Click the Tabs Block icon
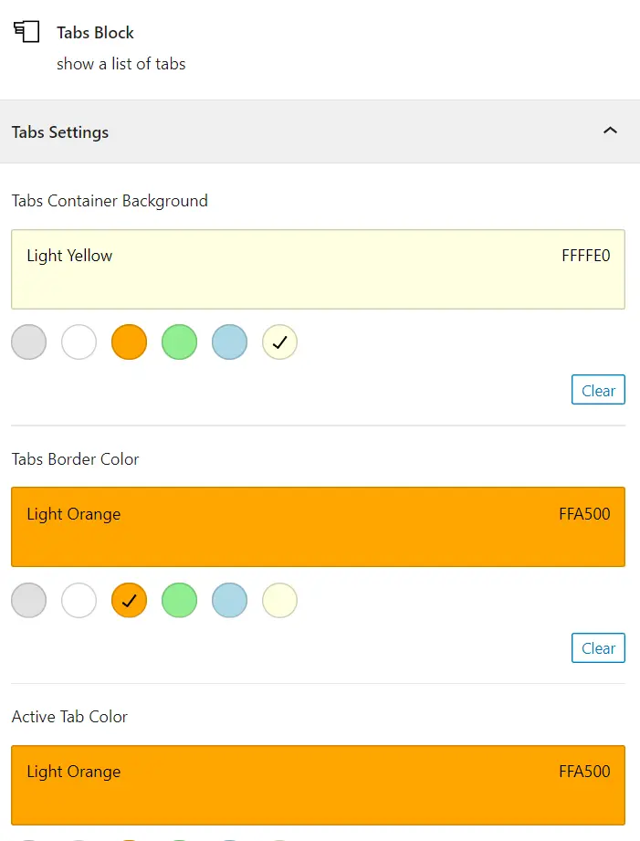Image resolution: width=640 pixels, height=841 pixels. (26, 32)
